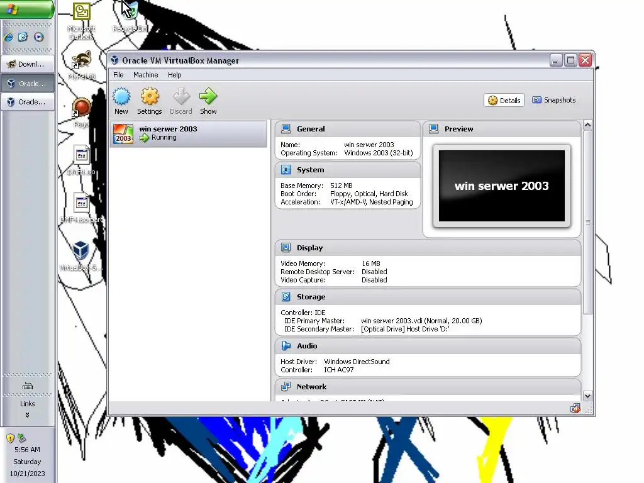Image resolution: width=644 pixels, height=483 pixels.
Task: Click the Windows 2003 OS icon in VM list
Action: click(123, 134)
